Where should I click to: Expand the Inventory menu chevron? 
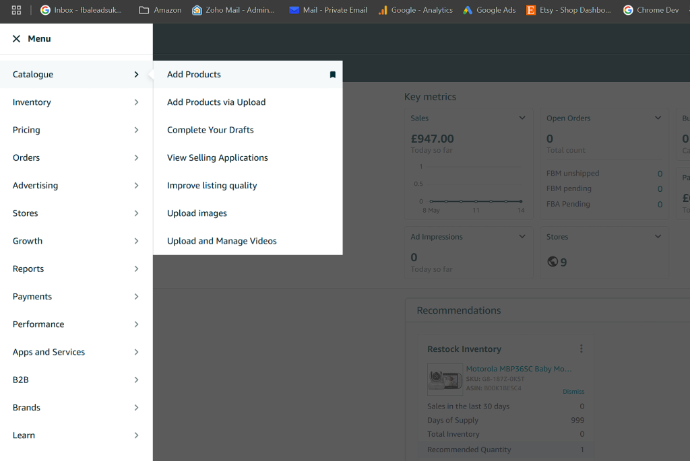coord(136,102)
